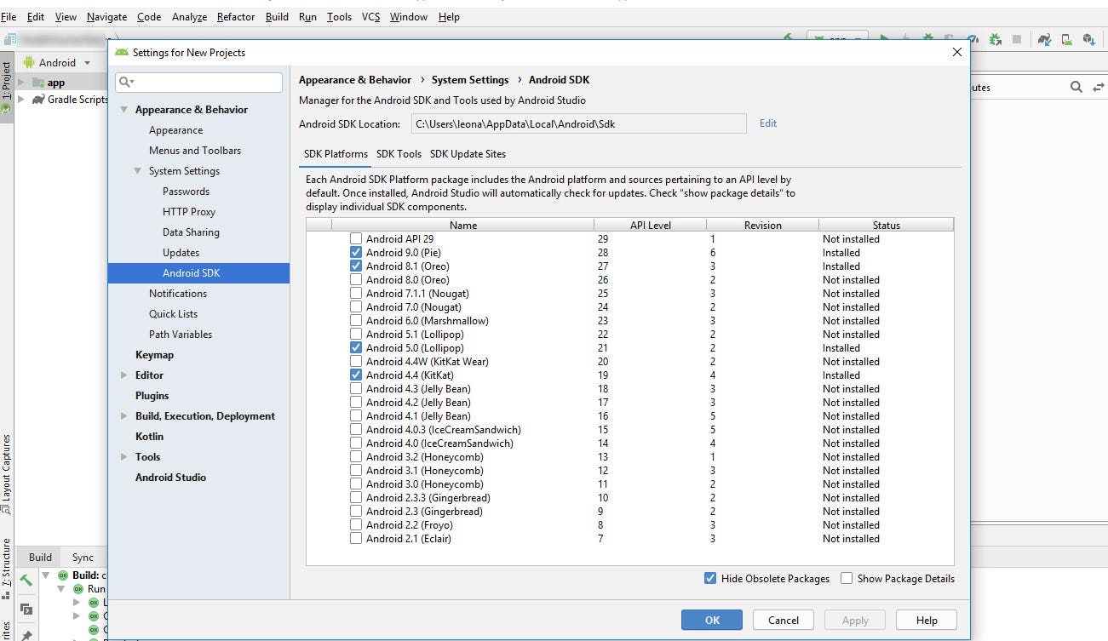This screenshot has height=641, width=1108.
Task: Click Edit link beside SDK location
Action: [768, 123]
